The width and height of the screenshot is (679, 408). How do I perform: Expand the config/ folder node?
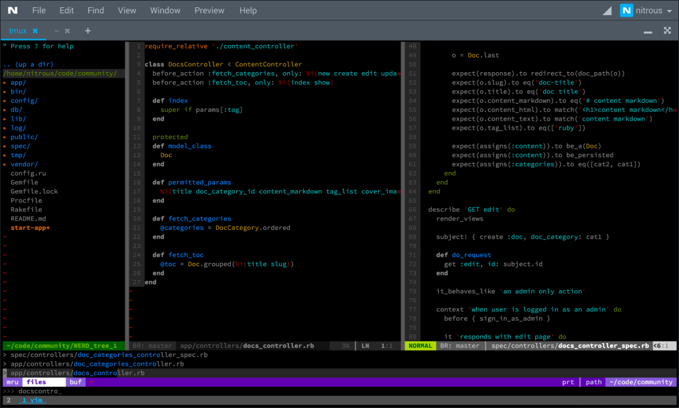(x=23, y=101)
